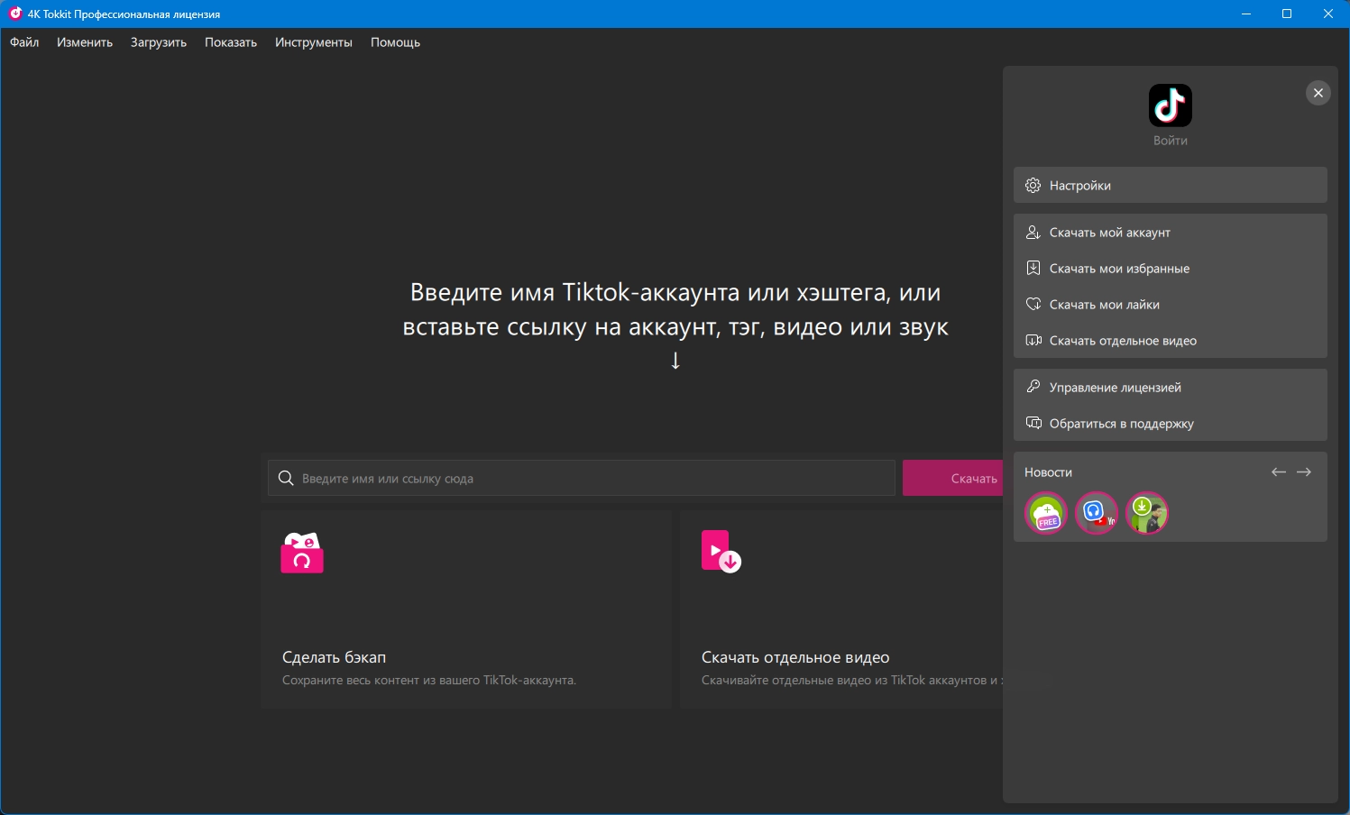Click the Новости heading

pos(1048,472)
